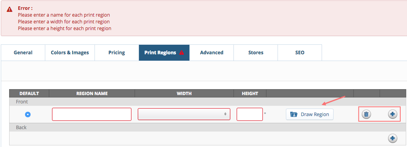Switch to the General tab
Viewport: 407px width, 147px height.
[23, 53]
